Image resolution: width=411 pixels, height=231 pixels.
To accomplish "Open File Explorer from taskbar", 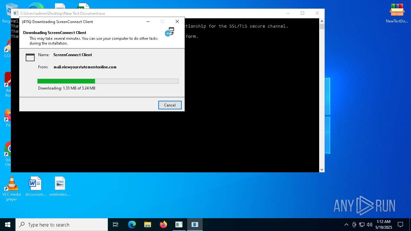I will pos(148,225).
